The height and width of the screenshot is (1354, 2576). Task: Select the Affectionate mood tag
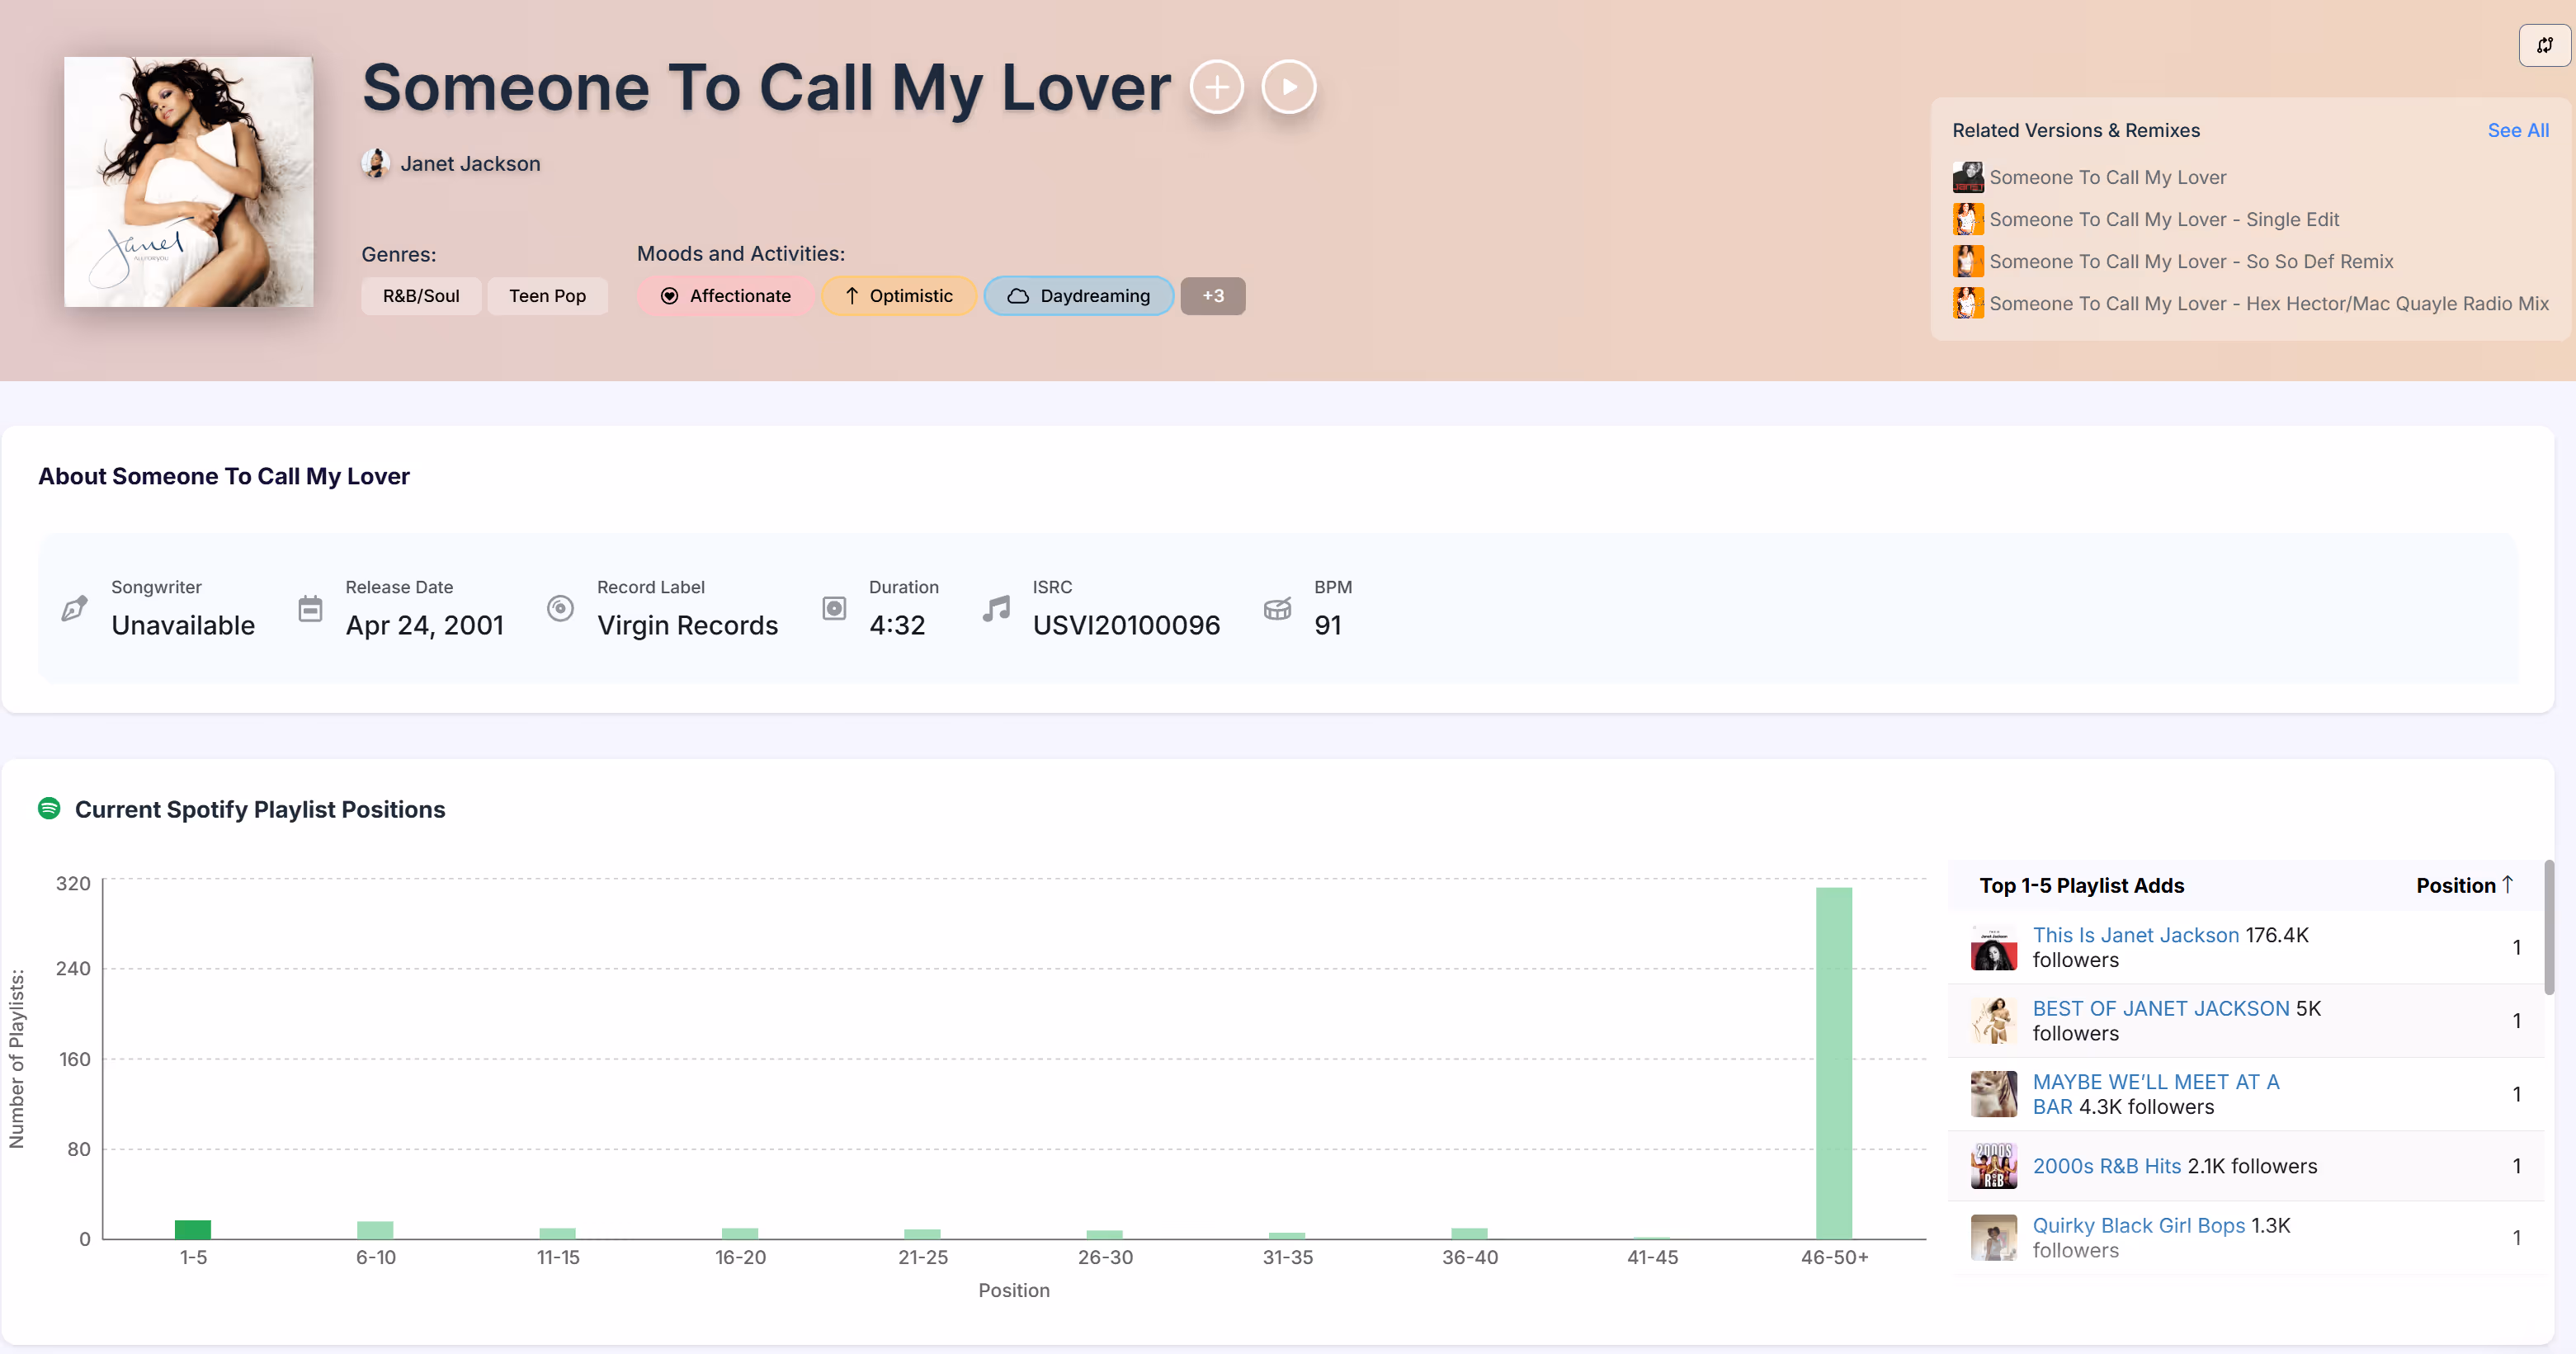click(725, 296)
